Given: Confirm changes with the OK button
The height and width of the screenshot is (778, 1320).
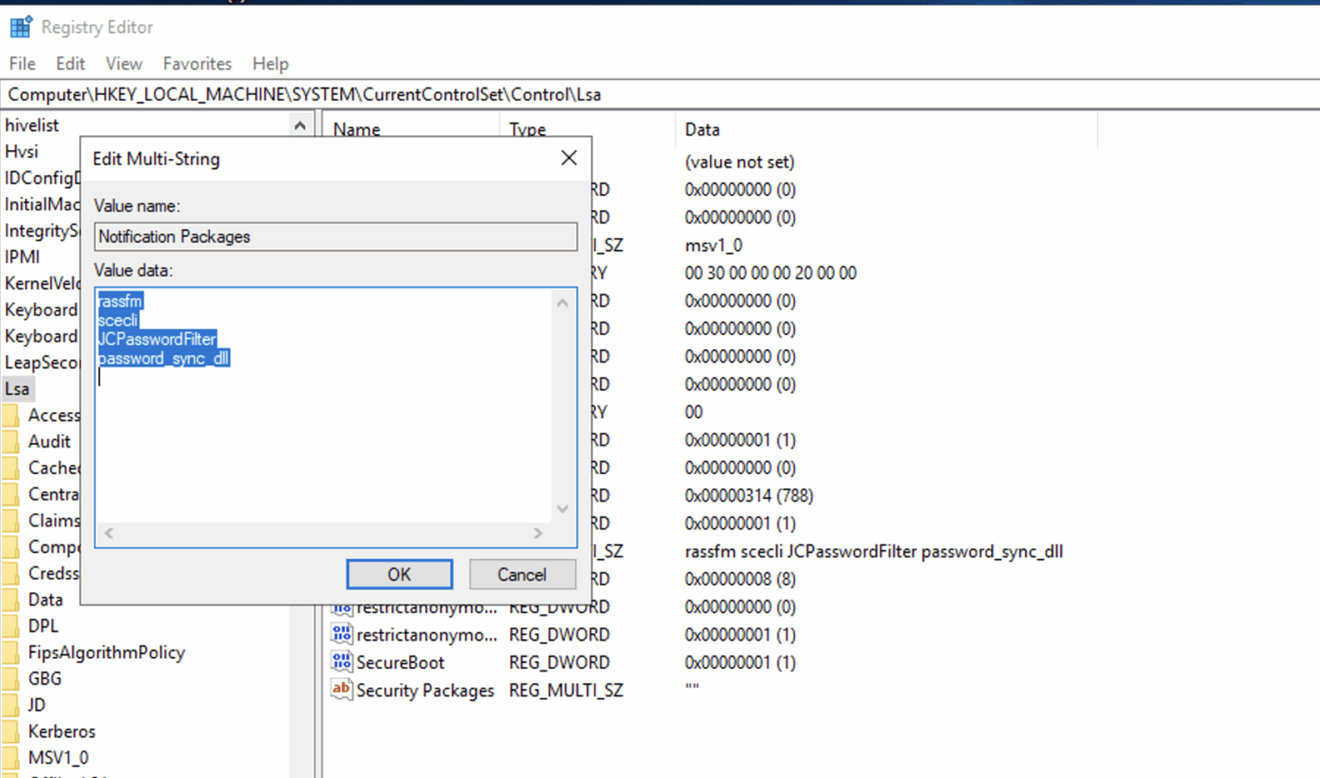Looking at the screenshot, I should click(x=399, y=574).
